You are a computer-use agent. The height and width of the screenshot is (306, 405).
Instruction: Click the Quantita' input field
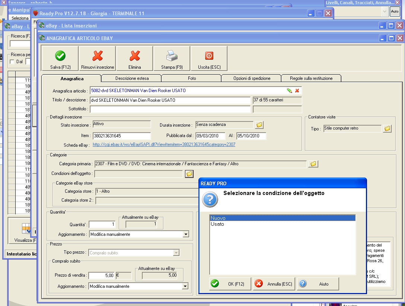click(x=102, y=225)
